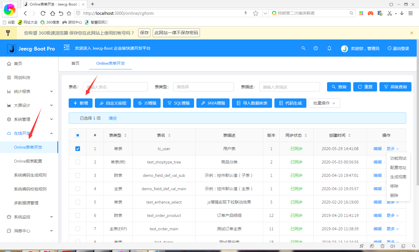Click the 清空 link to clear selection
This screenshot has height=252, width=419.
[x=113, y=118]
